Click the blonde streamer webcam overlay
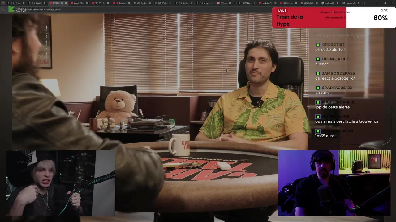 [61, 183]
